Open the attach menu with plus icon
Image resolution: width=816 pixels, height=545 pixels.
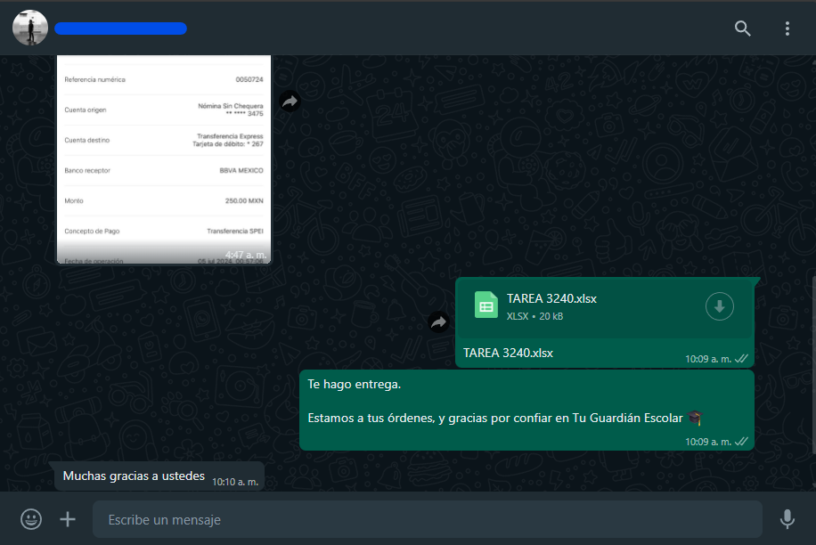click(x=68, y=519)
